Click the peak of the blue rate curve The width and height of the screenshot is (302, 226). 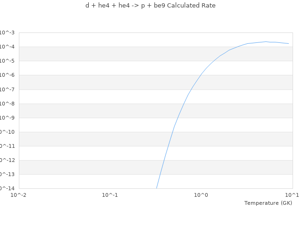coord(266,41)
